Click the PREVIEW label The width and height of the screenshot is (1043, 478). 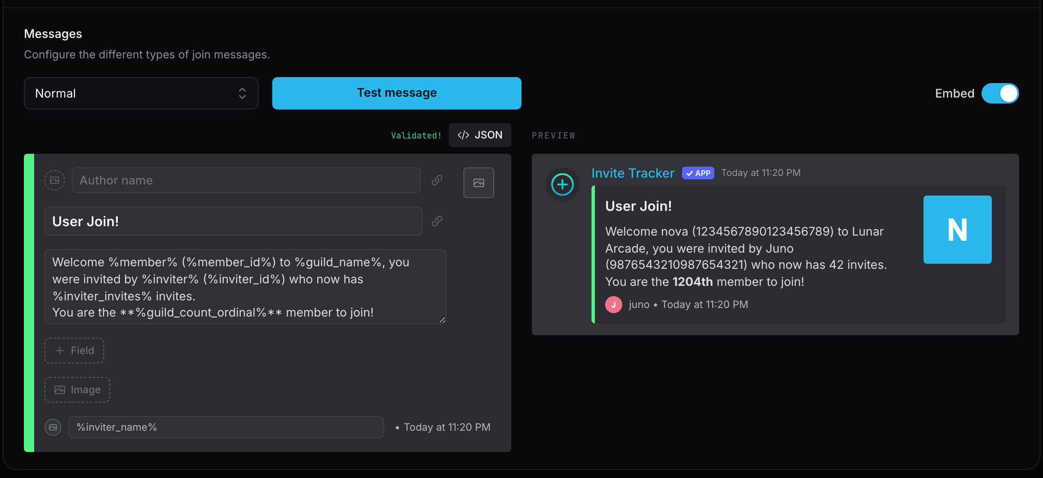[x=554, y=135]
